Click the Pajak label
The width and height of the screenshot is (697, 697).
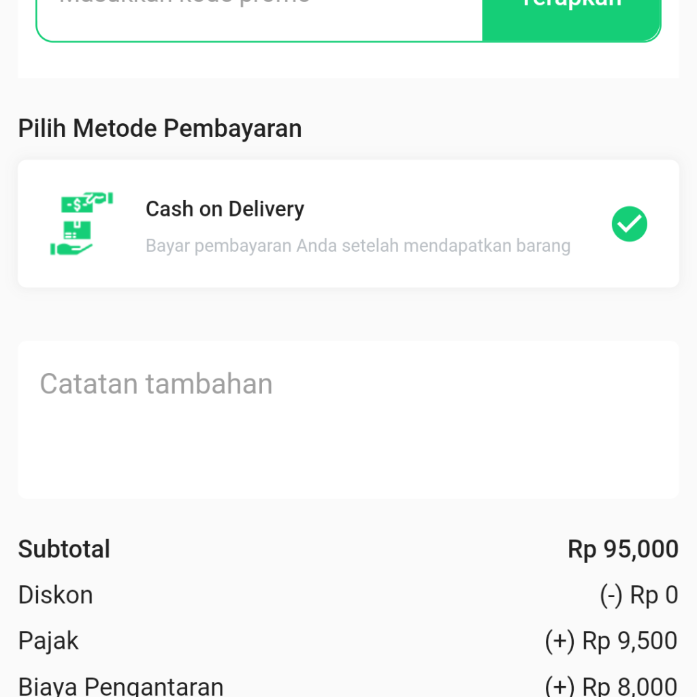(x=48, y=641)
